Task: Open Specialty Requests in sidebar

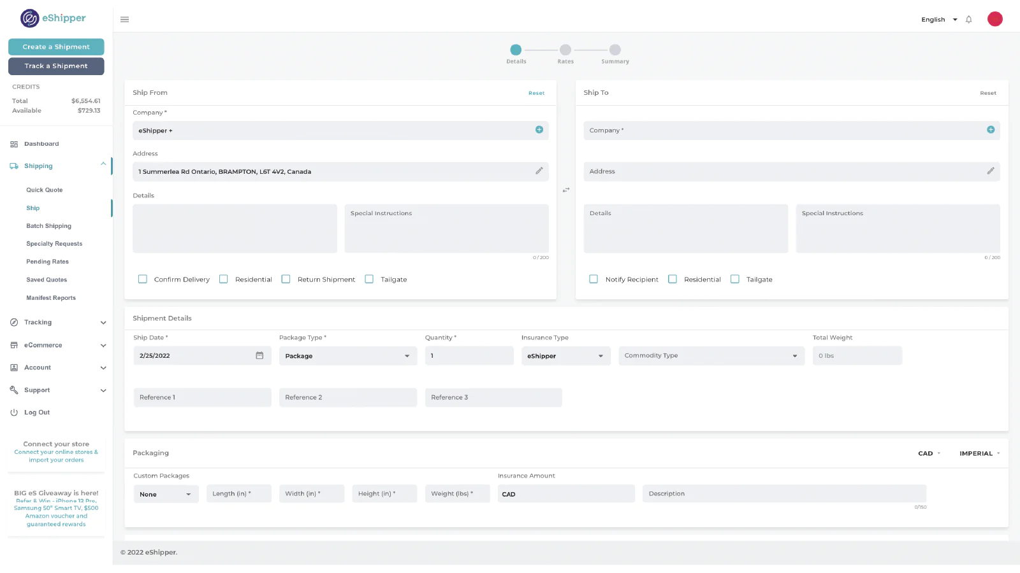Action: click(x=54, y=244)
